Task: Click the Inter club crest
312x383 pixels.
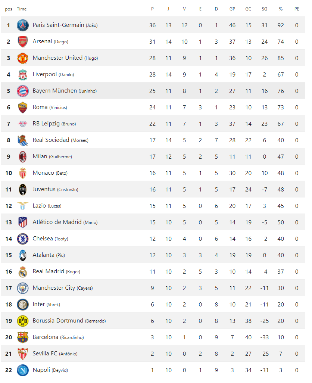Action: (x=23, y=305)
